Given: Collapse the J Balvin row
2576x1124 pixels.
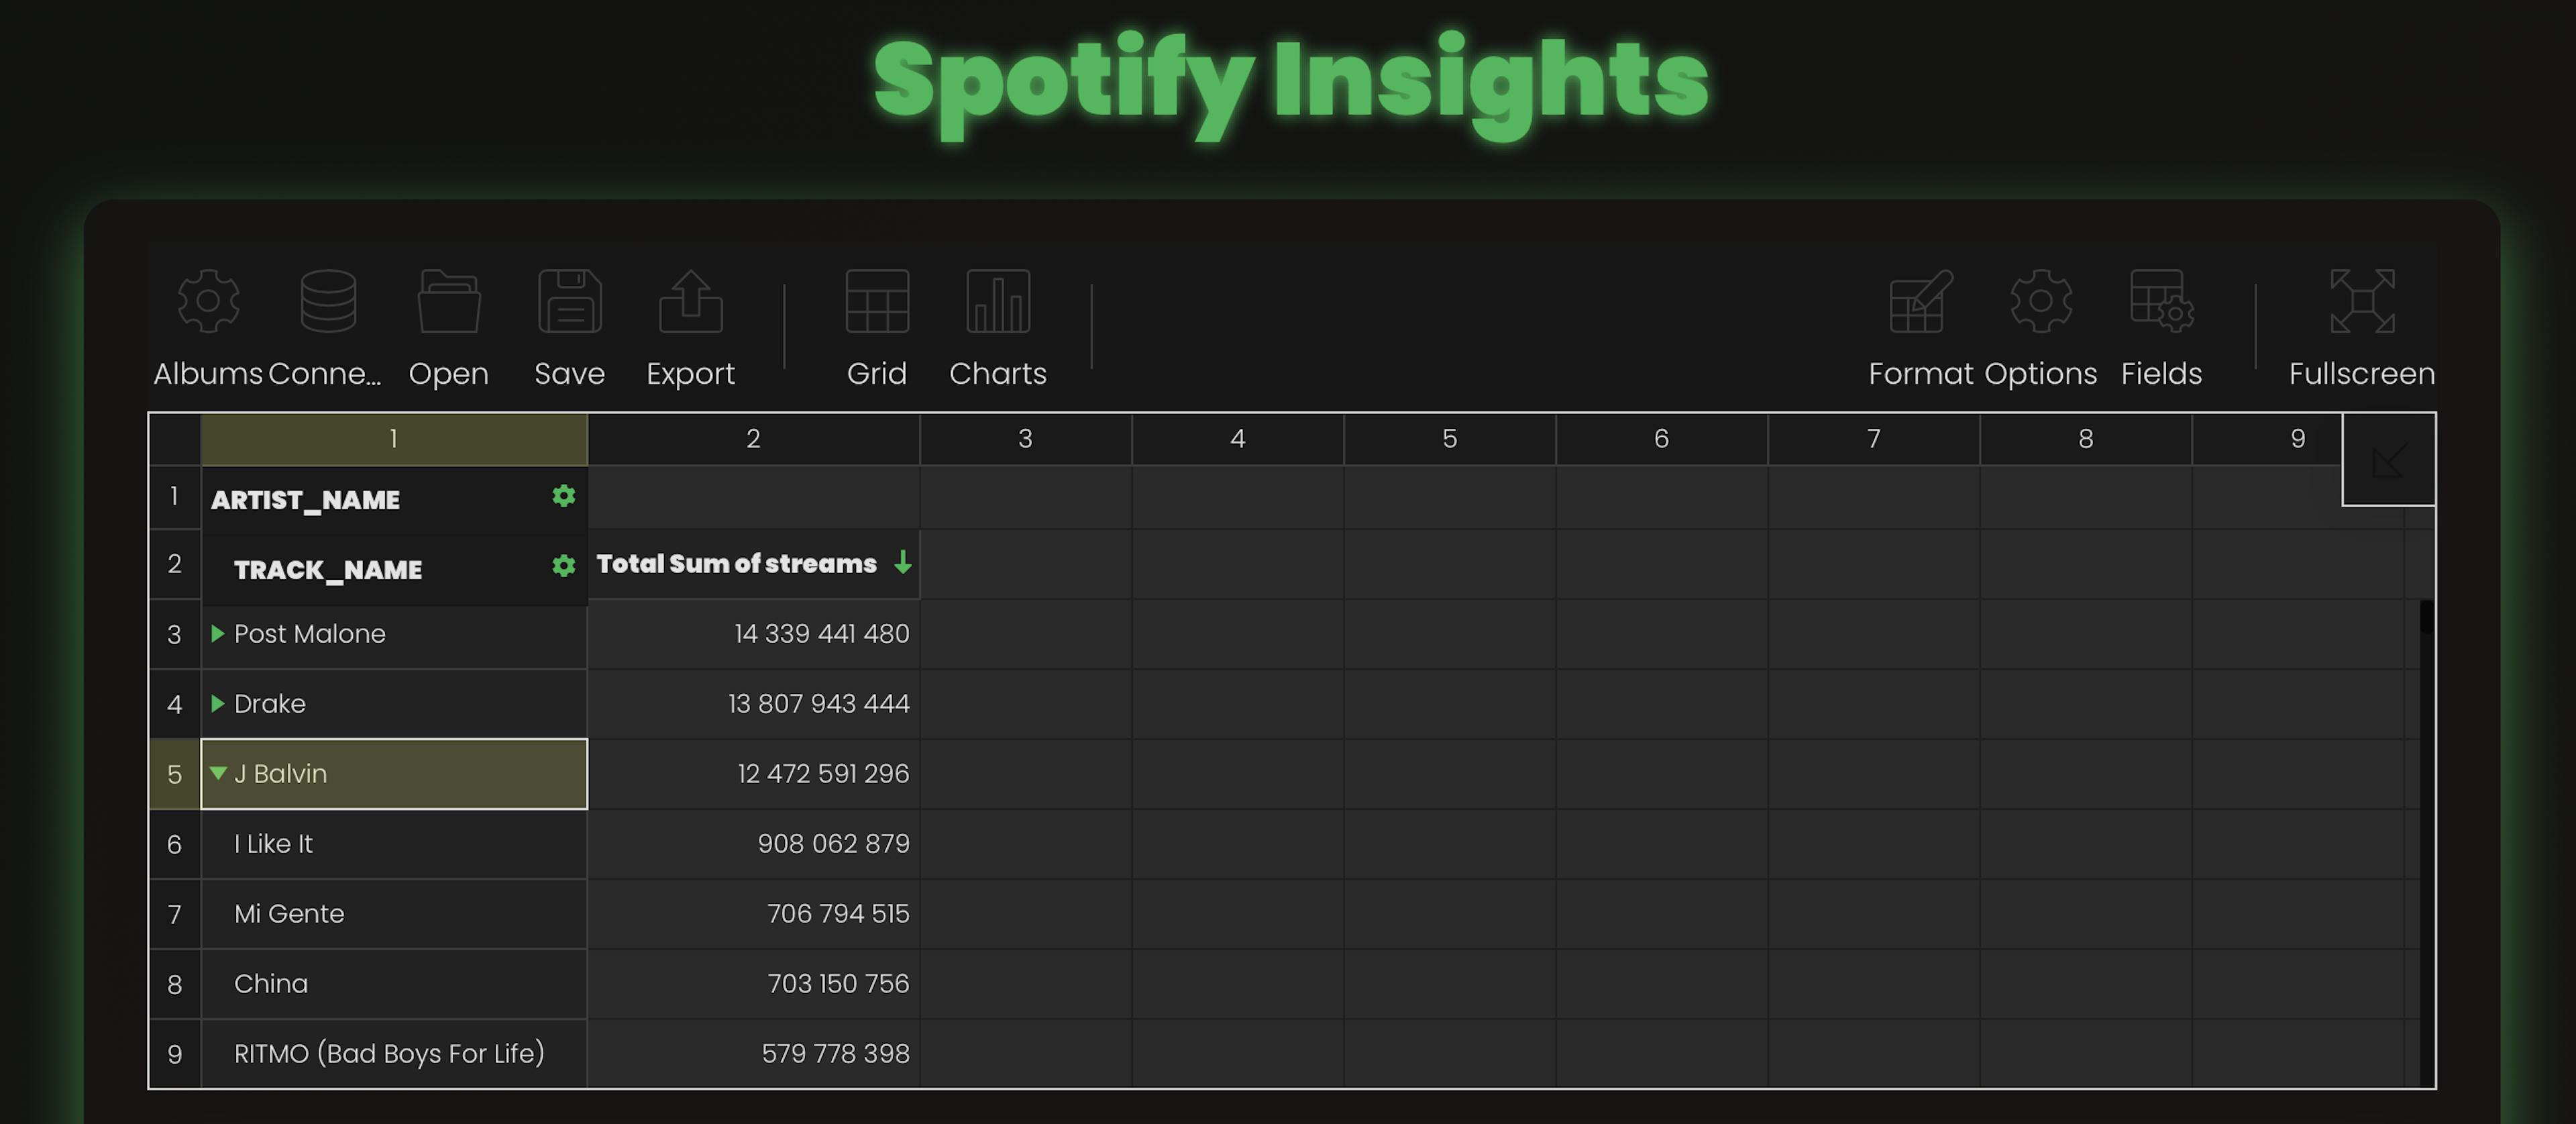Looking at the screenshot, I should point(219,773).
